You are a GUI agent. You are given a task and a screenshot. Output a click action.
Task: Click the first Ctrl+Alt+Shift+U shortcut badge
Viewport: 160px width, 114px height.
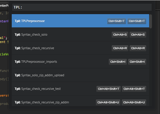click(x=108, y=103)
